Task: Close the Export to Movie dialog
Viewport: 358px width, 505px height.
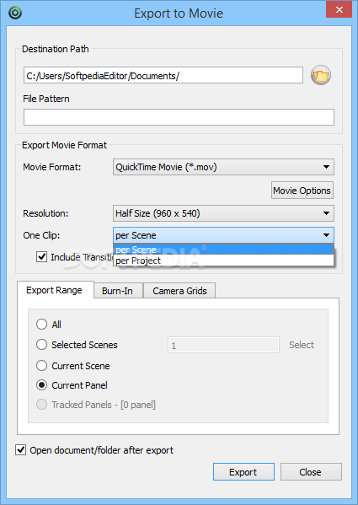Action: click(339, 9)
